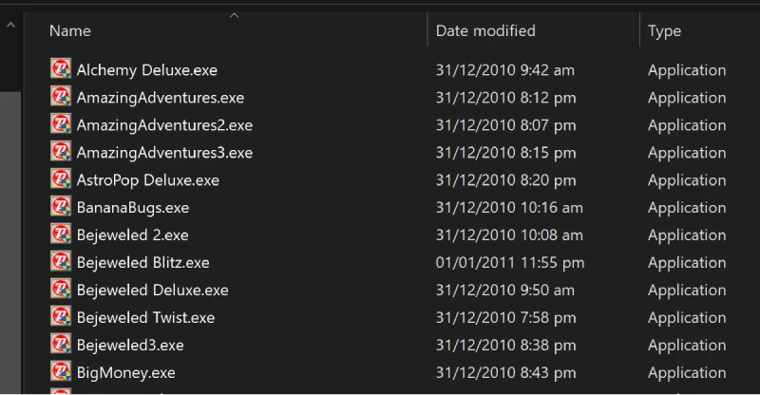This screenshot has height=395, width=760.
Task: Select the AmazingAdventures3.exe file name
Action: pos(164,153)
